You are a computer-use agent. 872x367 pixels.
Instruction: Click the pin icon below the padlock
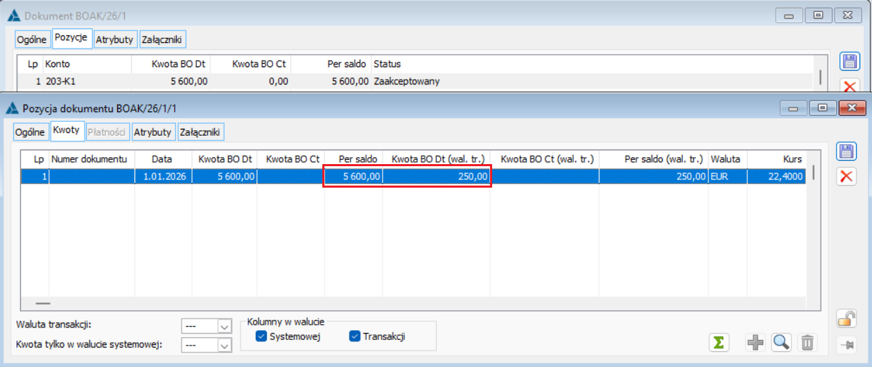coord(846,344)
